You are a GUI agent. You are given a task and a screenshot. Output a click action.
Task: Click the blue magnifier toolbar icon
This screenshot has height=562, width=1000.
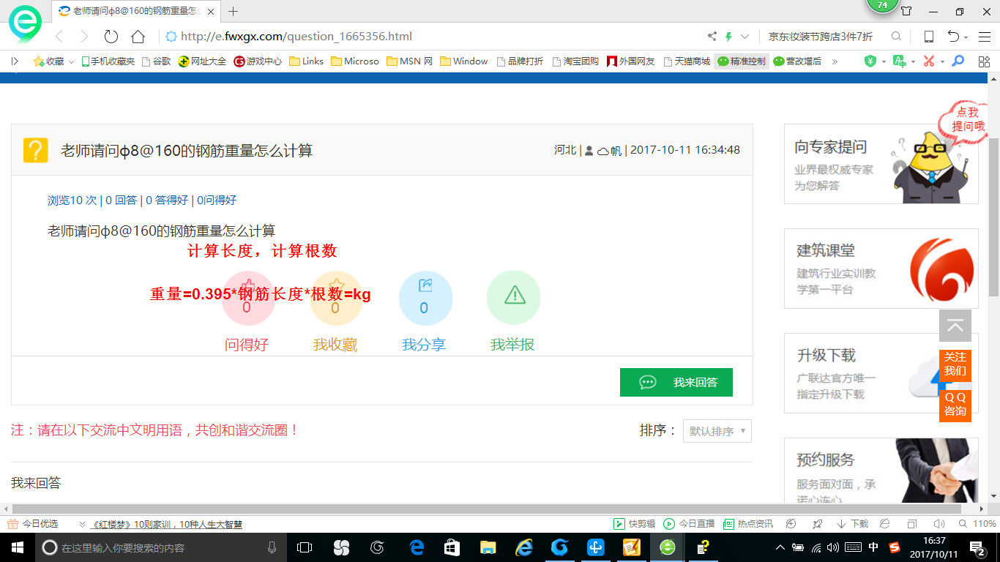pos(958,61)
